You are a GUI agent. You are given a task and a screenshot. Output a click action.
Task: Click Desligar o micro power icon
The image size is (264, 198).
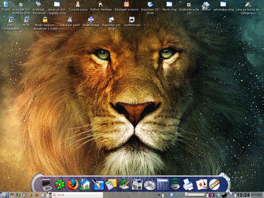126,4
